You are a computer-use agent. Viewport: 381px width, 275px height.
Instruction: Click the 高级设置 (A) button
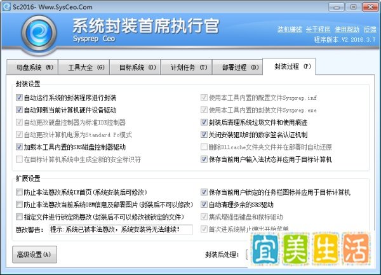[34, 254]
